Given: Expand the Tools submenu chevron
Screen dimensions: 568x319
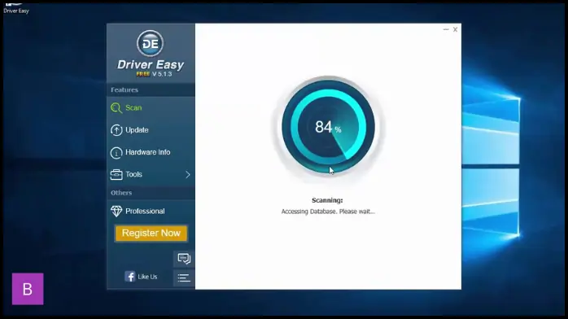Looking at the screenshot, I should (188, 174).
